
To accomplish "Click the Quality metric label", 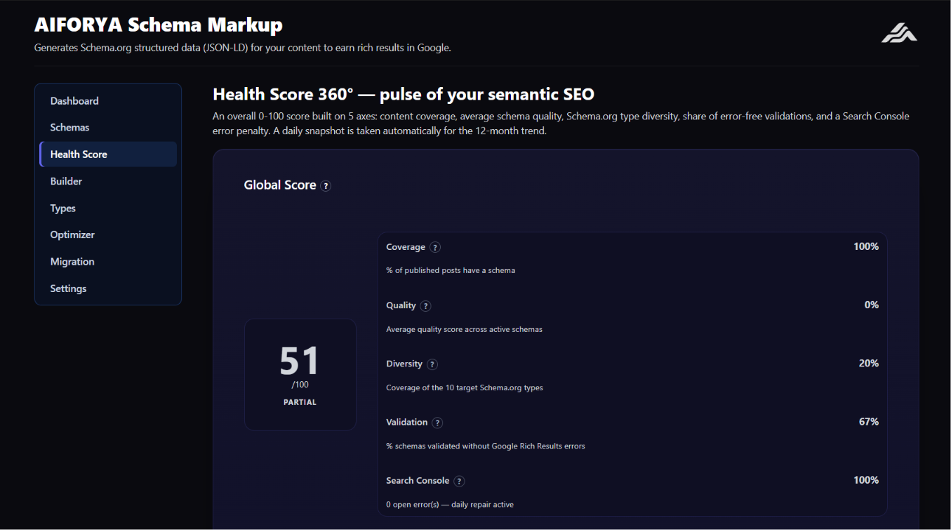I will tap(401, 305).
